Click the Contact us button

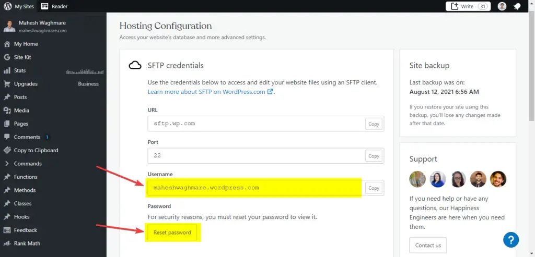[x=428, y=245]
